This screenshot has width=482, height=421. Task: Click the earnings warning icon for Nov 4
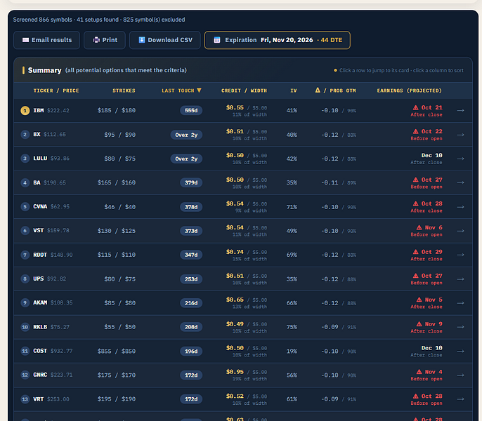pyautogui.click(x=419, y=372)
